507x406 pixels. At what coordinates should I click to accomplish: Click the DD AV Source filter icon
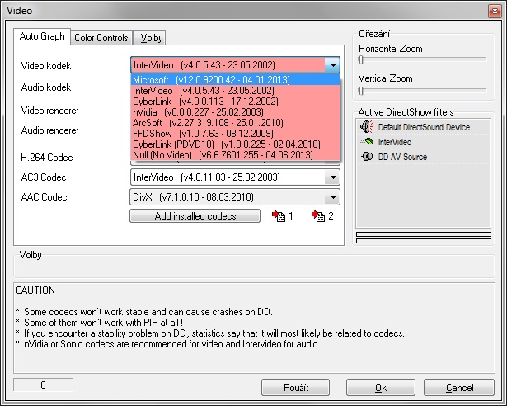pyautogui.click(x=367, y=157)
